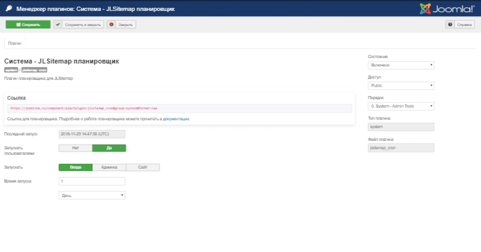Click the red circle close icon

pos(111,25)
